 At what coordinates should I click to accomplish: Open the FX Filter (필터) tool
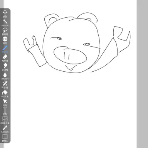5,40
